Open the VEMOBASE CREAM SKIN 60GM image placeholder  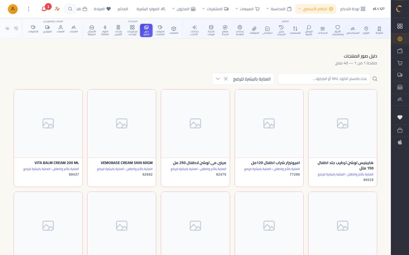pyautogui.click(x=122, y=124)
